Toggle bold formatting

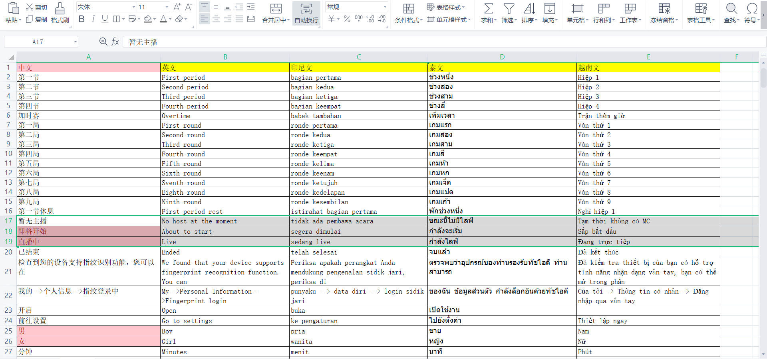pyautogui.click(x=82, y=19)
